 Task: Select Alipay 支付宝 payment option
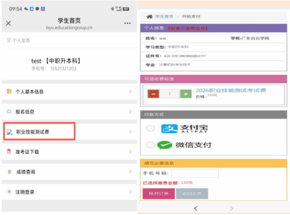151,128
